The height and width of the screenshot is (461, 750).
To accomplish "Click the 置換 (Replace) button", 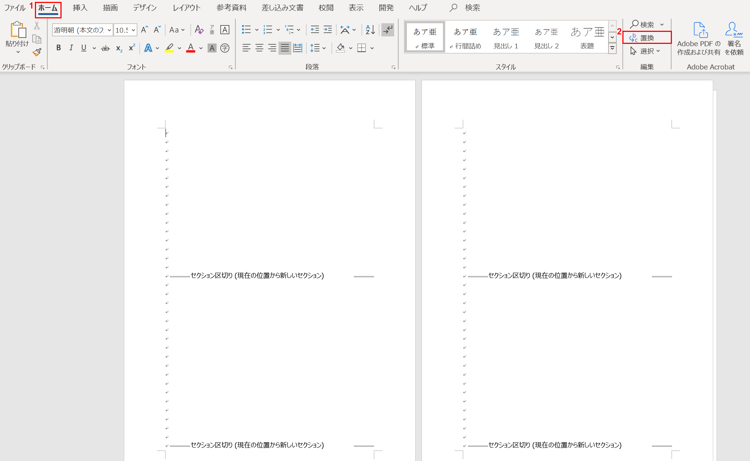I will [x=647, y=38].
